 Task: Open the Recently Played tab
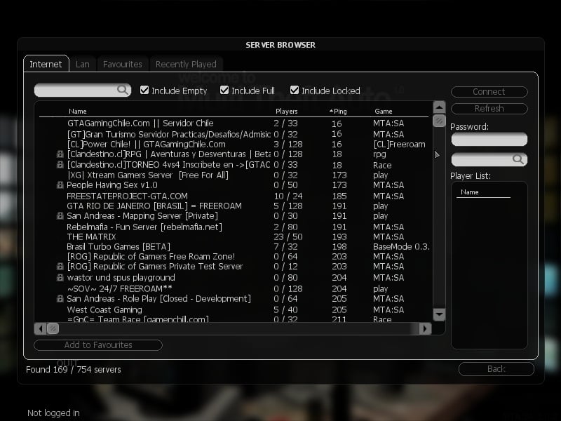point(187,64)
